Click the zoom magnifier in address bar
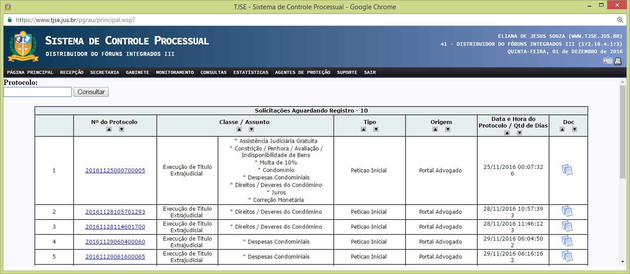The image size is (630, 274). pyautogui.click(x=620, y=20)
